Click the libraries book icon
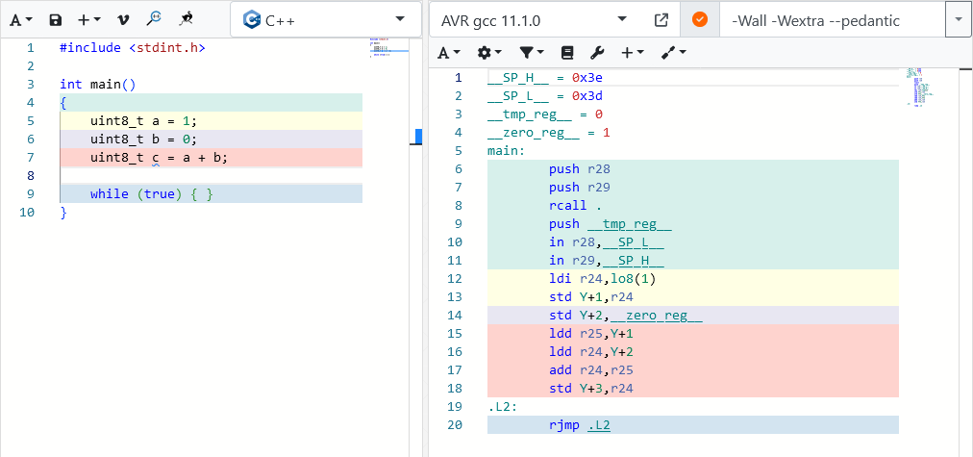Screen dimensions: 973x457 tap(566, 52)
